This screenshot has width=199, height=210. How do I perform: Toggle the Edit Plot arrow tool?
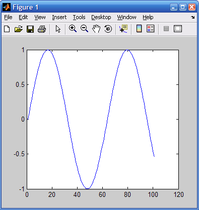pos(58,29)
